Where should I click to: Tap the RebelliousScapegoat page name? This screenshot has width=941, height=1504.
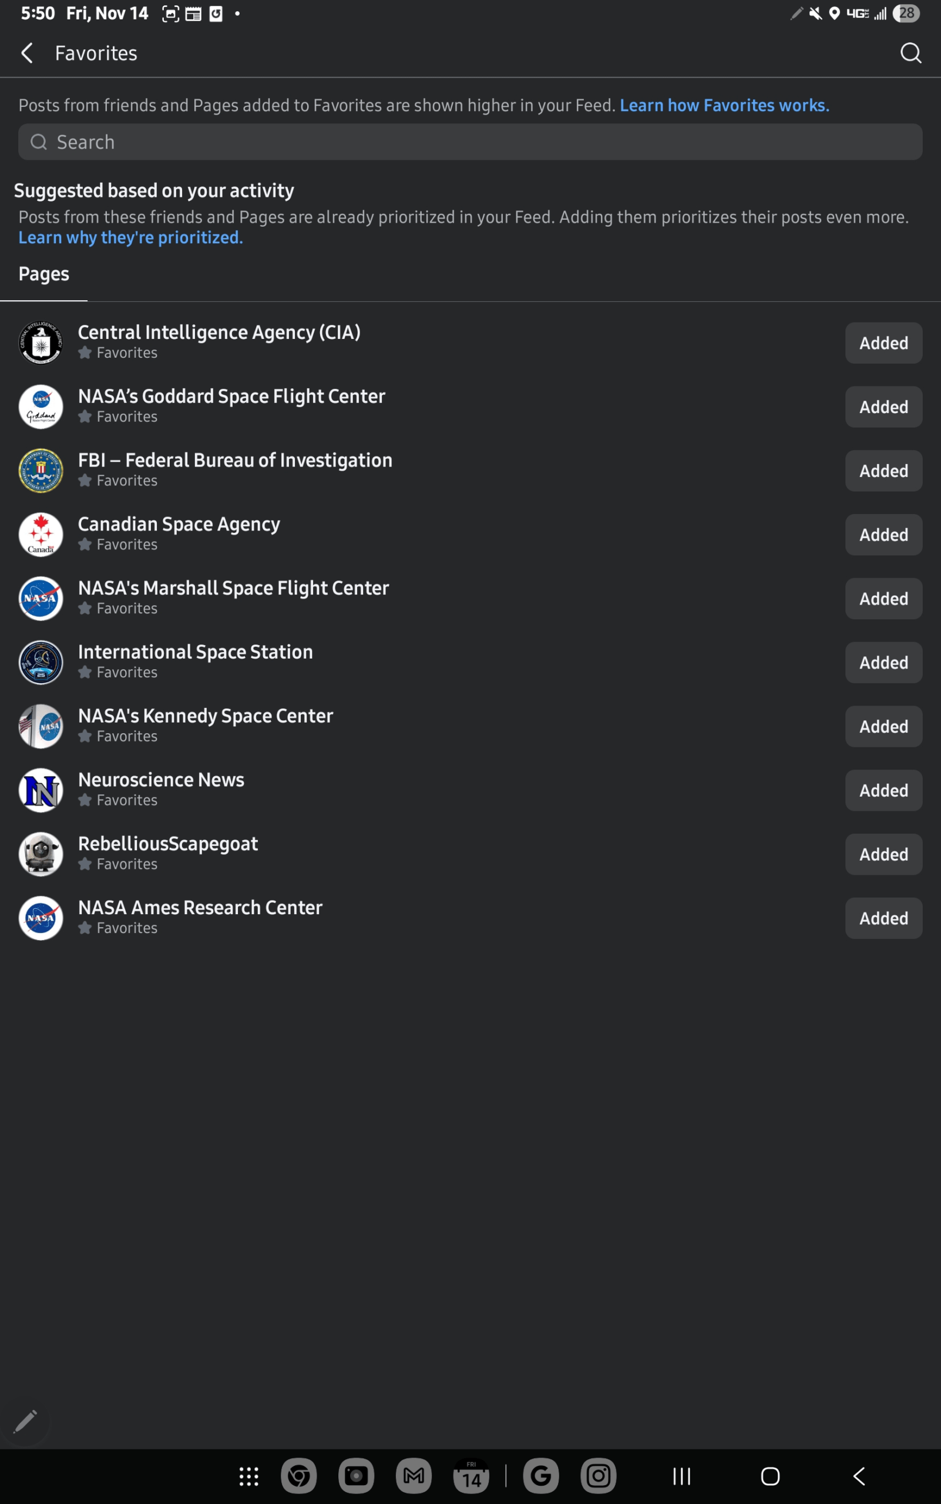pos(168,844)
